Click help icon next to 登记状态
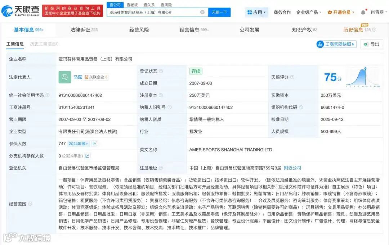The height and width of the screenshot is (245, 389). (161, 71)
